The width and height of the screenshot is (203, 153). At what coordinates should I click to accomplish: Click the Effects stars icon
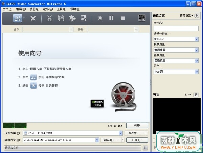(72, 18)
